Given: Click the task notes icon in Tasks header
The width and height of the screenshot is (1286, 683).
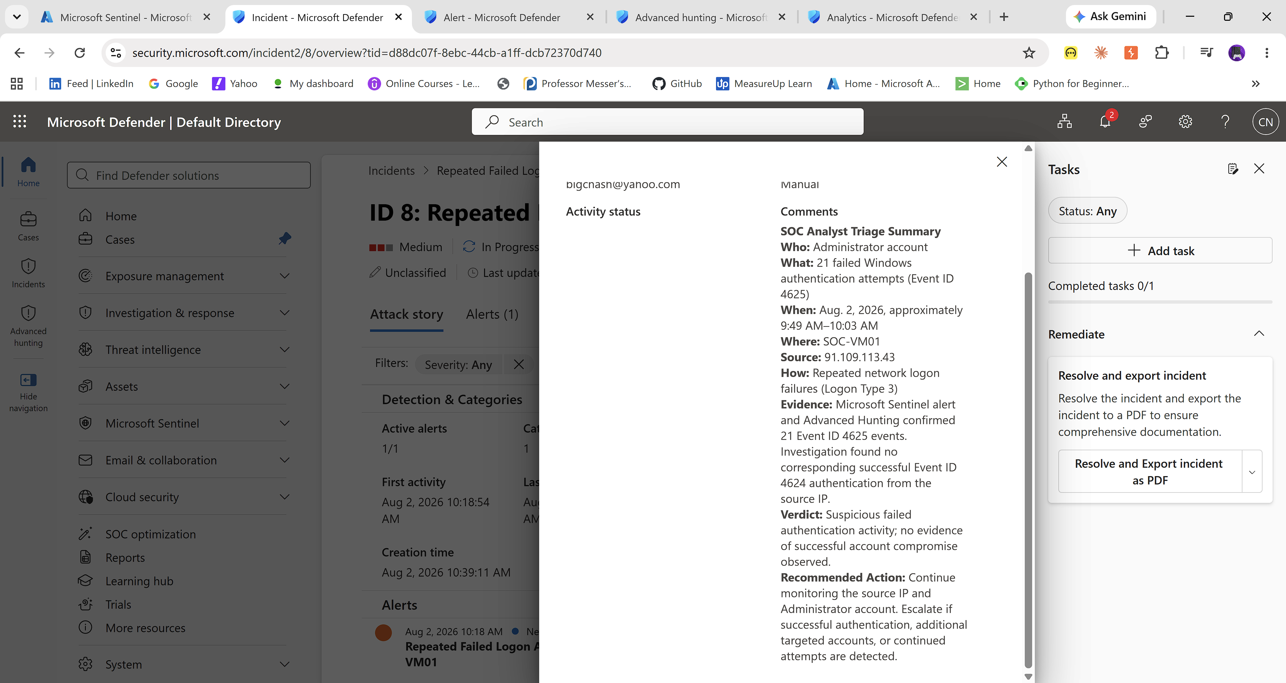Looking at the screenshot, I should [1232, 169].
